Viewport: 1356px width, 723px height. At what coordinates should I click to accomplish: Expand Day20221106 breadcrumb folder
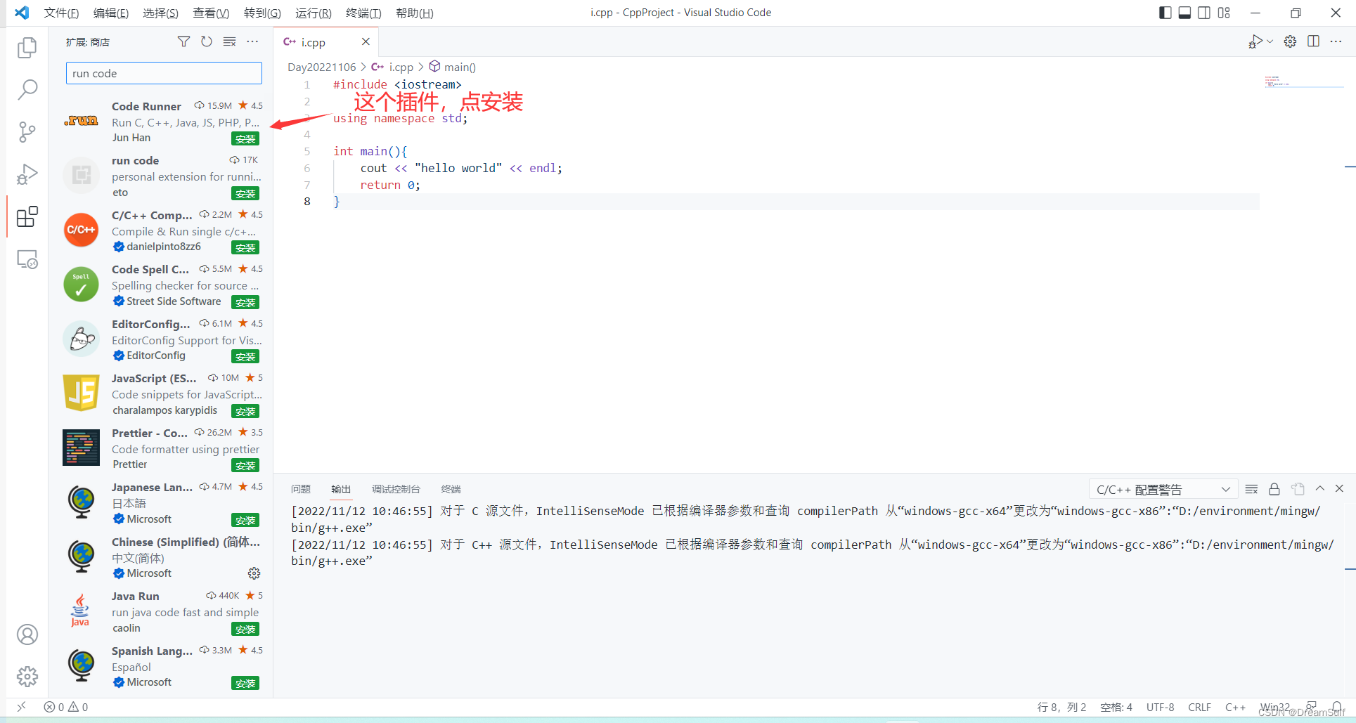tap(321, 67)
